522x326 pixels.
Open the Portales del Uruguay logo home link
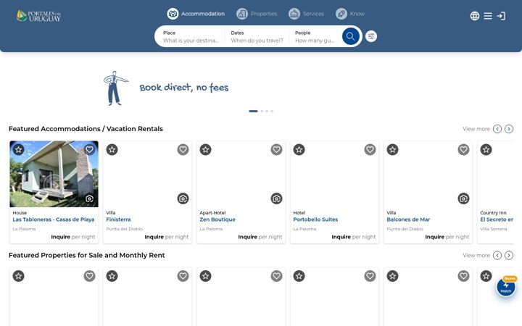click(x=38, y=16)
